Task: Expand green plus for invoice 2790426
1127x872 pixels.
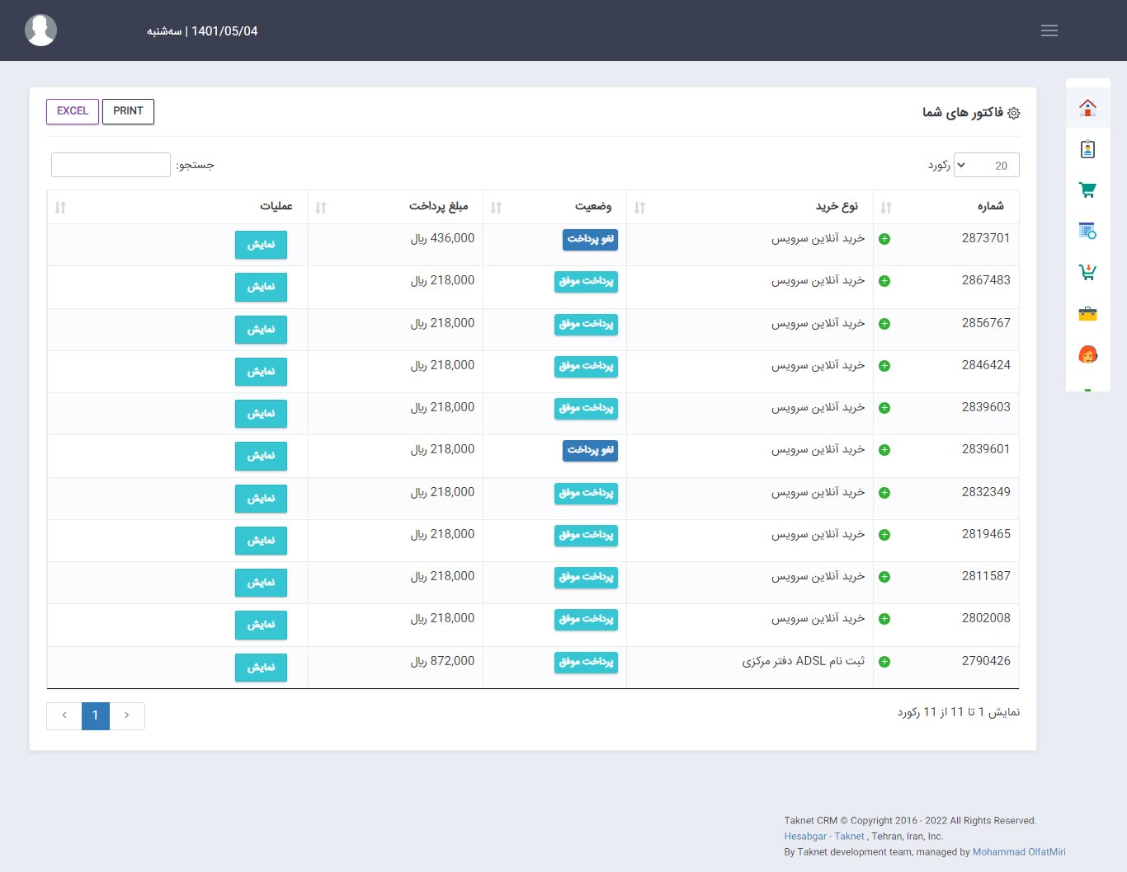Action: pyautogui.click(x=884, y=662)
